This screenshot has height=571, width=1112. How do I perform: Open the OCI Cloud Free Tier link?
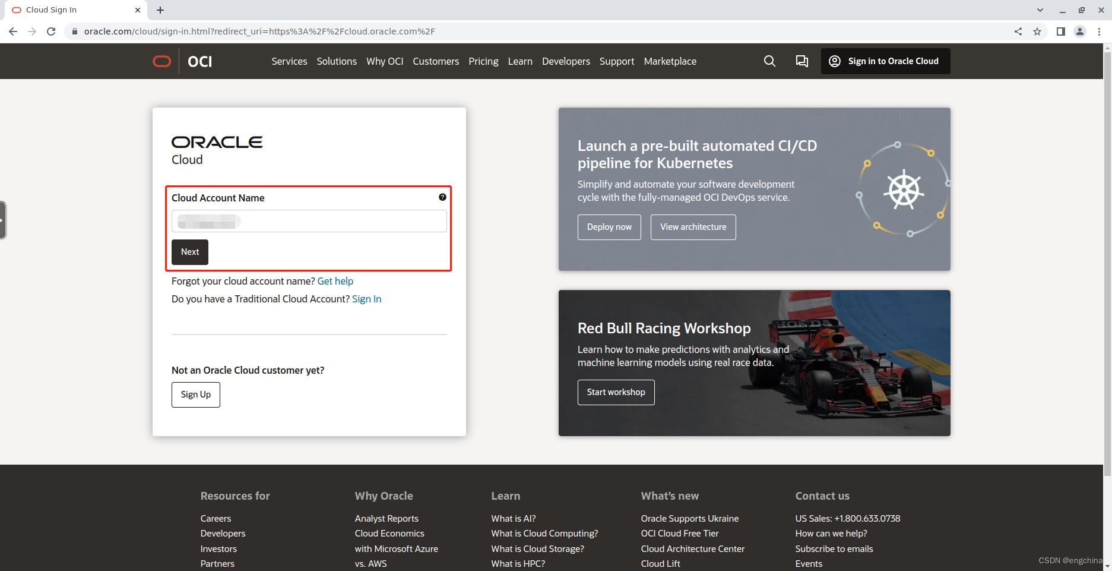[x=680, y=534]
